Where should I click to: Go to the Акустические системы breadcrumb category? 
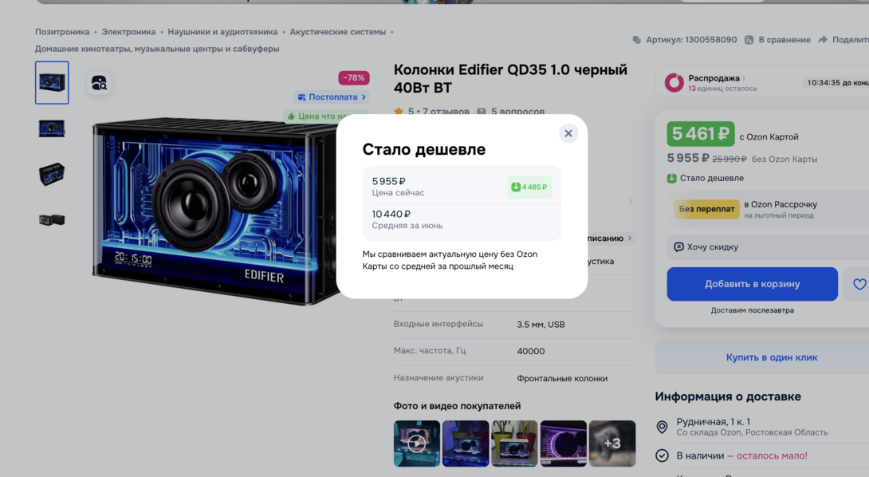[337, 32]
